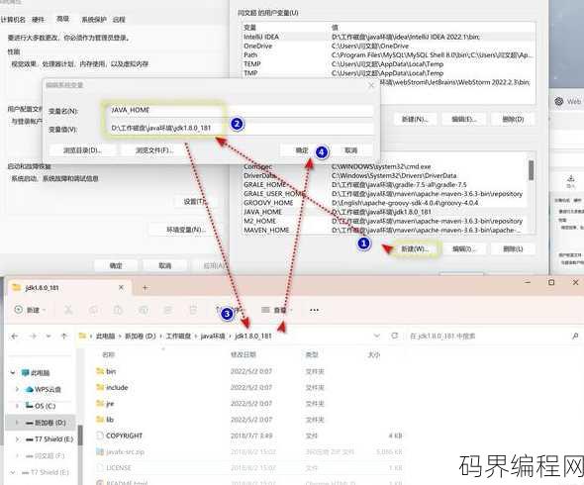This screenshot has height=485, width=584.
Task: Click 新建(W)... under system variables
Action: (414, 248)
